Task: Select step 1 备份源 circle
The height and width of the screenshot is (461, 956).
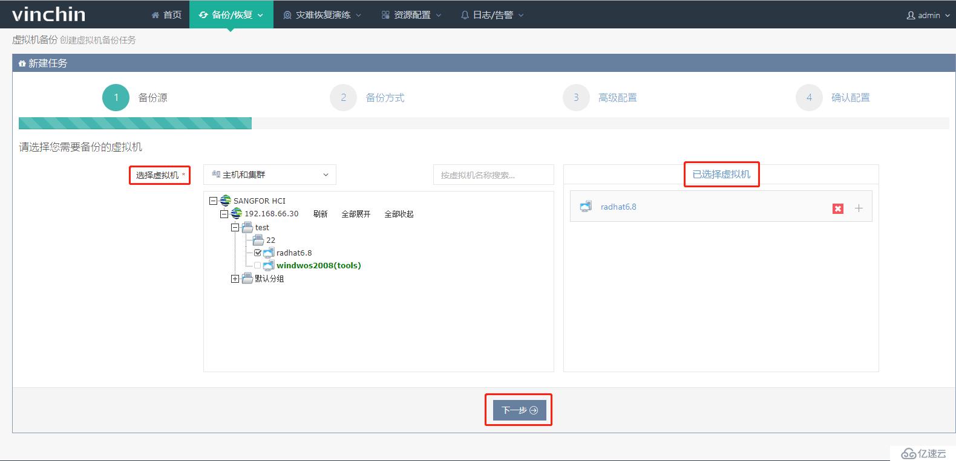Action: [116, 97]
